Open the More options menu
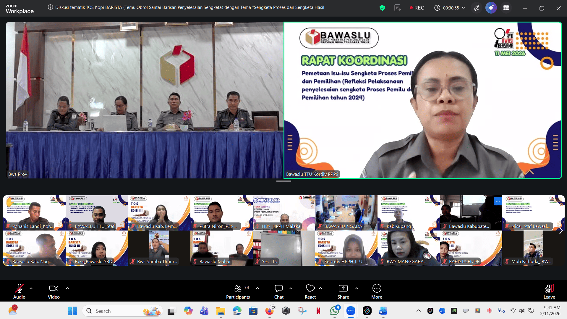This screenshot has width=567, height=319. pos(377,291)
